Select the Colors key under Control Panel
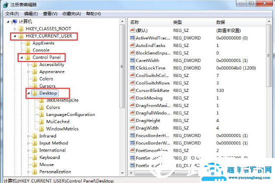The height and width of the screenshot is (183, 275). 46,79
